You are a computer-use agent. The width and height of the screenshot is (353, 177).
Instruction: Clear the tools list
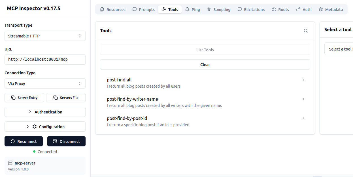(x=205, y=65)
